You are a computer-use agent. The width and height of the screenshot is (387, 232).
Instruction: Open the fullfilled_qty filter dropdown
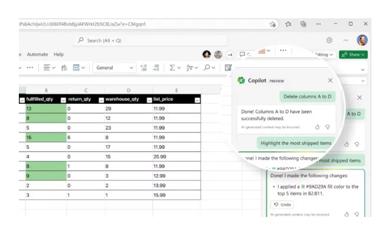[63, 100]
